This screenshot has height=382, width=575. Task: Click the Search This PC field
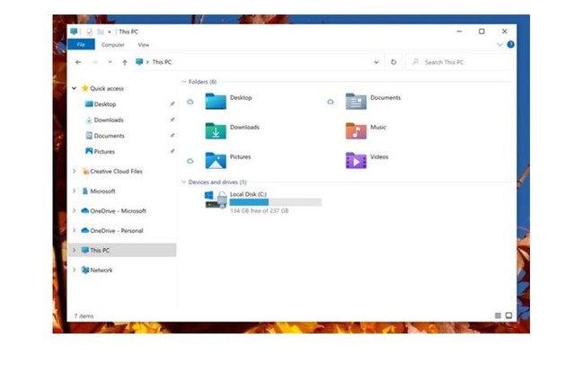460,62
